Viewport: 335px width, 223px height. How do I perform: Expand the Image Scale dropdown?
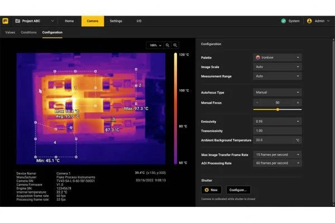coord(277,67)
